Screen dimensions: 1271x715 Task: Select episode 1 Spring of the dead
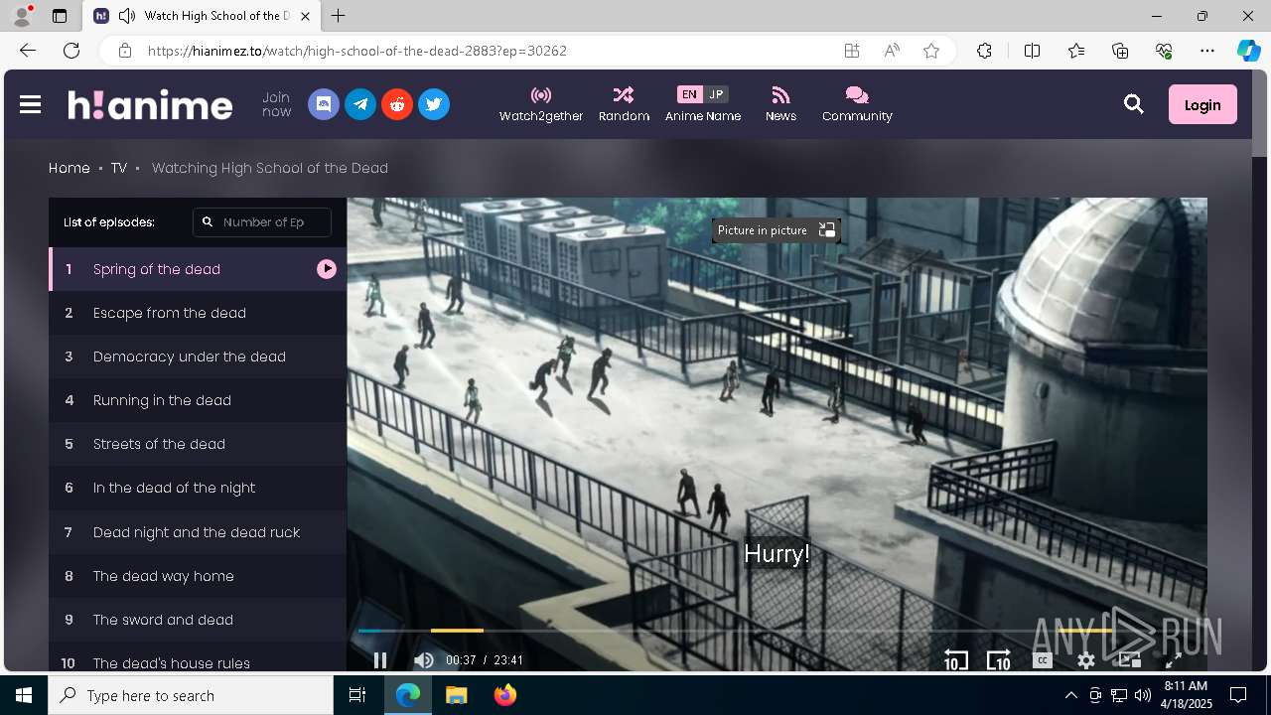198,269
